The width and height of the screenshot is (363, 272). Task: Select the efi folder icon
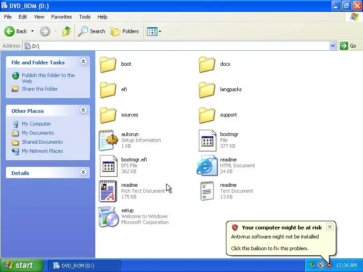pos(108,90)
